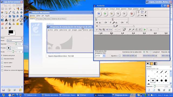Open the project frequency 44100 dropdown

[x=104, y=56]
